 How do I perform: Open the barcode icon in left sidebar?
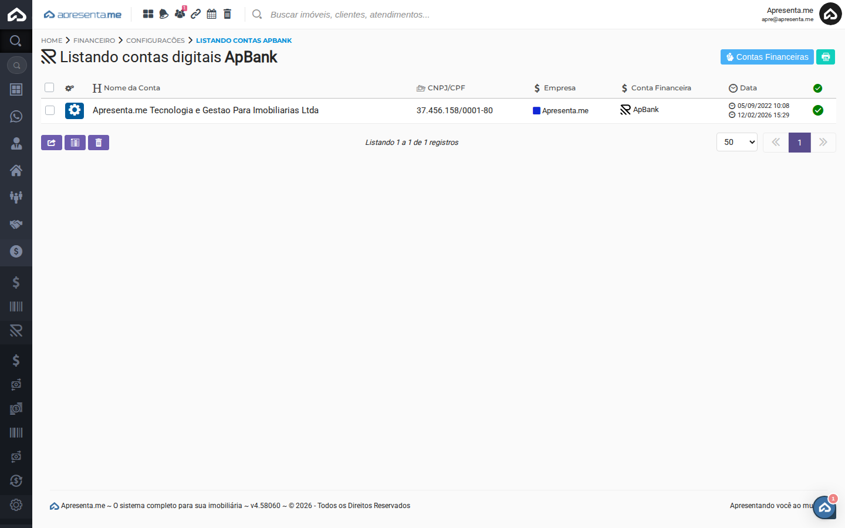[x=16, y=306]
